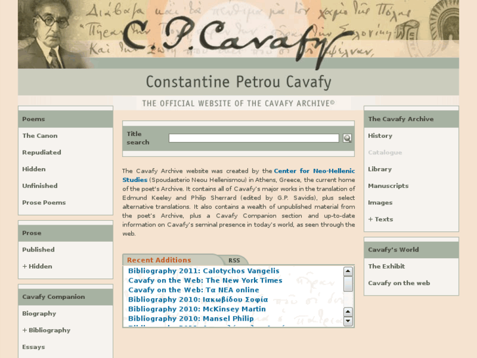Click the Cavafy portrait photo in banner
Image resolution: width=477 pixels, height=358 pixels.
click(x=52, y=34)
